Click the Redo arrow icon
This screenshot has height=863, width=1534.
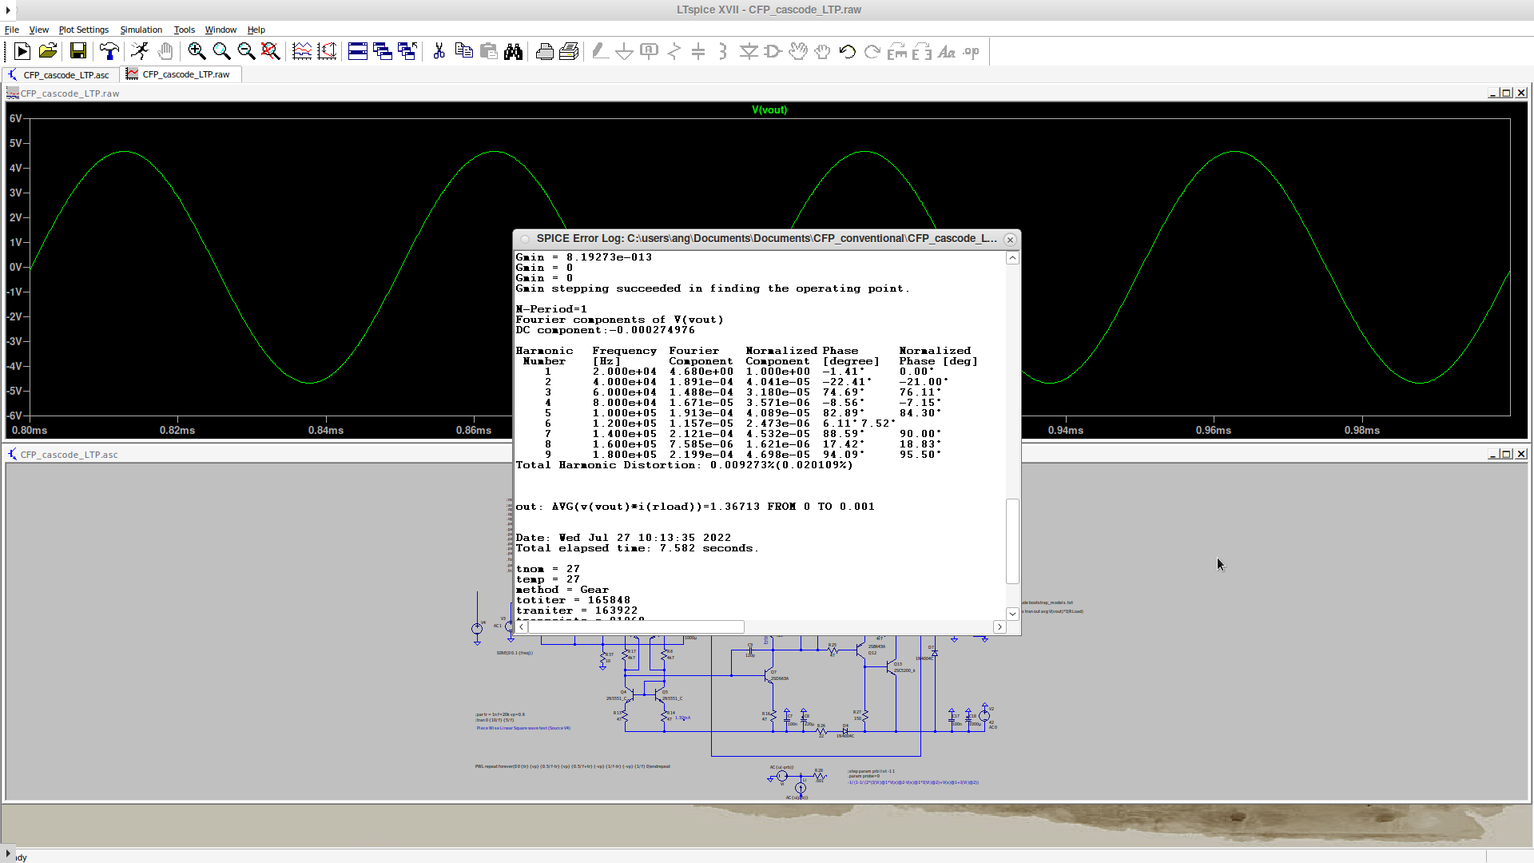(x=872, y=52)
